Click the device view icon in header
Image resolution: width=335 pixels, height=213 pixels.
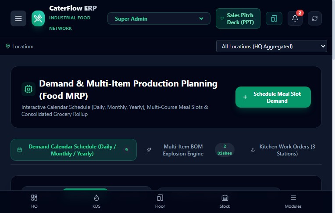[274, 18]
